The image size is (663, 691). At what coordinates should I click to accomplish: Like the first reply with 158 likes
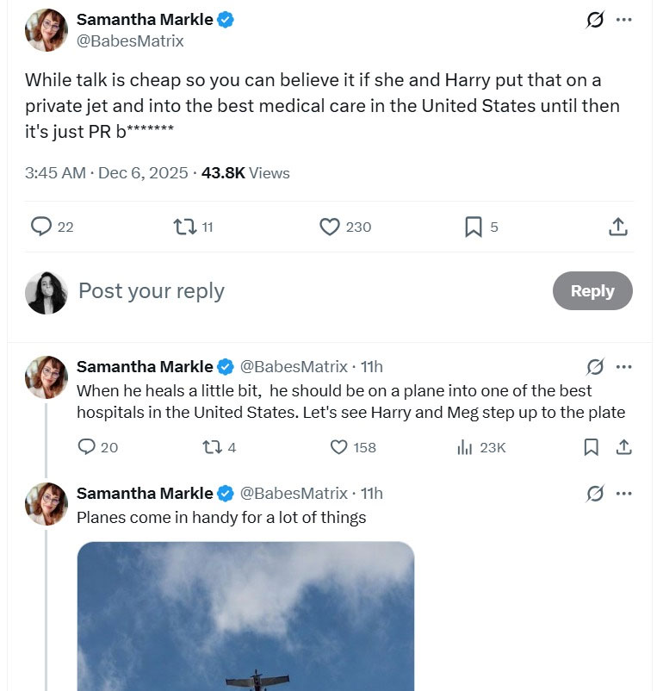coord(339,447)
